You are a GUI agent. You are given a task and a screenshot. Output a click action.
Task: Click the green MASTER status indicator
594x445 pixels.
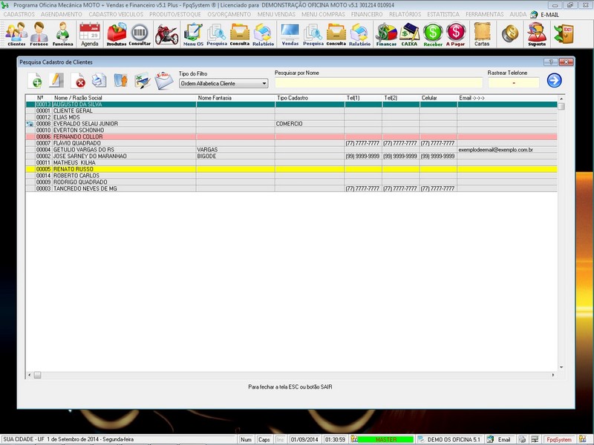click(385, 440)
